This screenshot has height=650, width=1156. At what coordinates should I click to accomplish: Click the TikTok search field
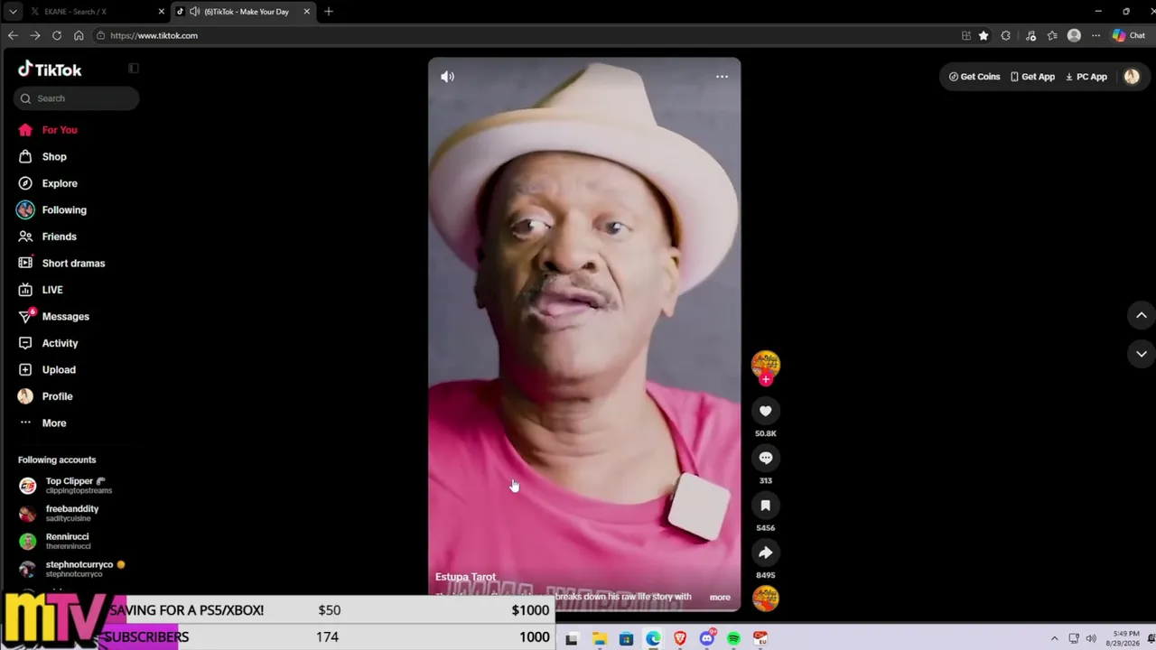76,98
